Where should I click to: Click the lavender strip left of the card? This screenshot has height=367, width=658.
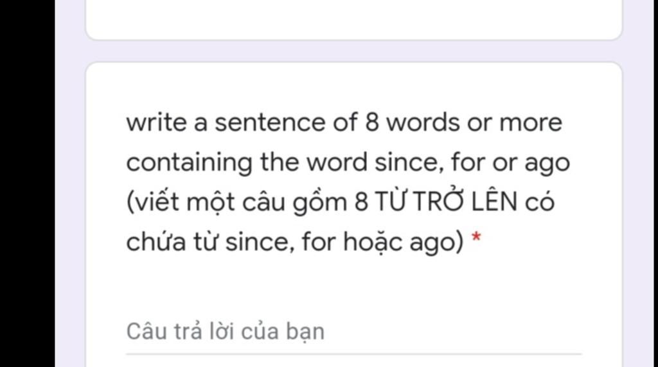70,183
